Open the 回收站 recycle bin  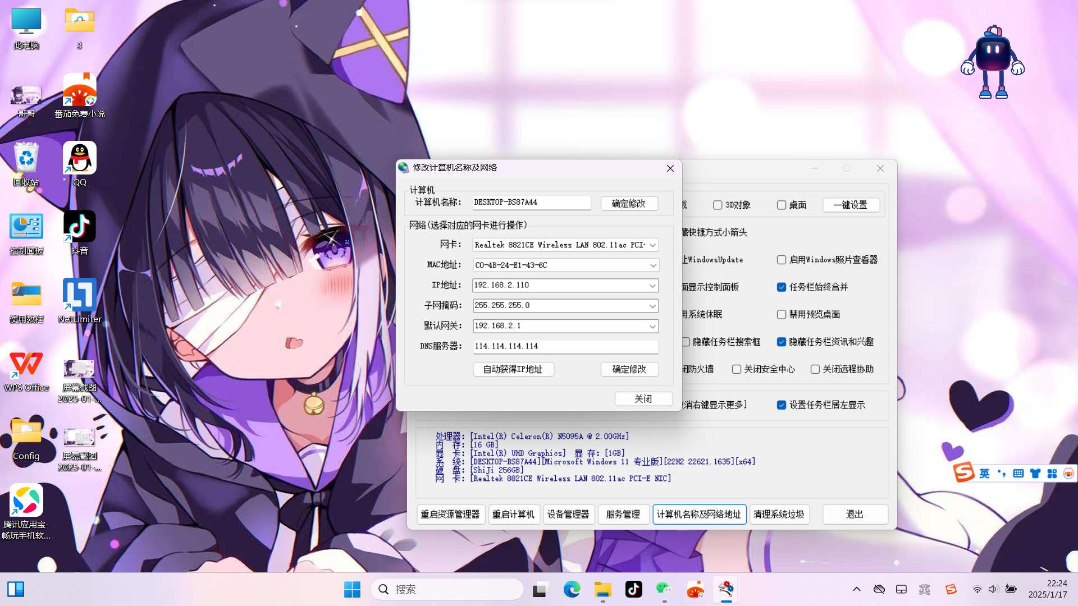[x=26, y=165]
